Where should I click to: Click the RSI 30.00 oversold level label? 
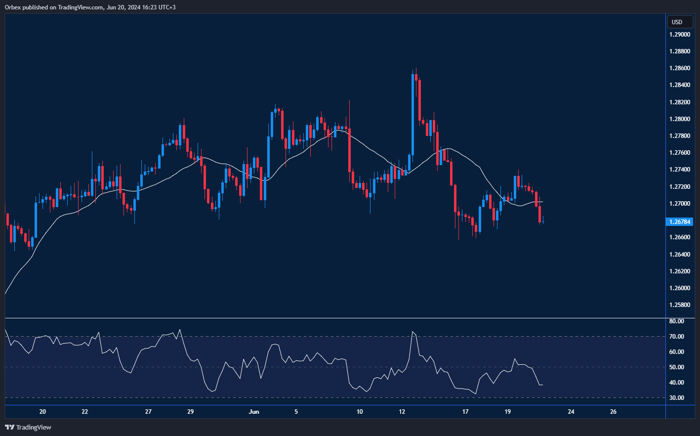pyautogui.click(x=676, y=398)
